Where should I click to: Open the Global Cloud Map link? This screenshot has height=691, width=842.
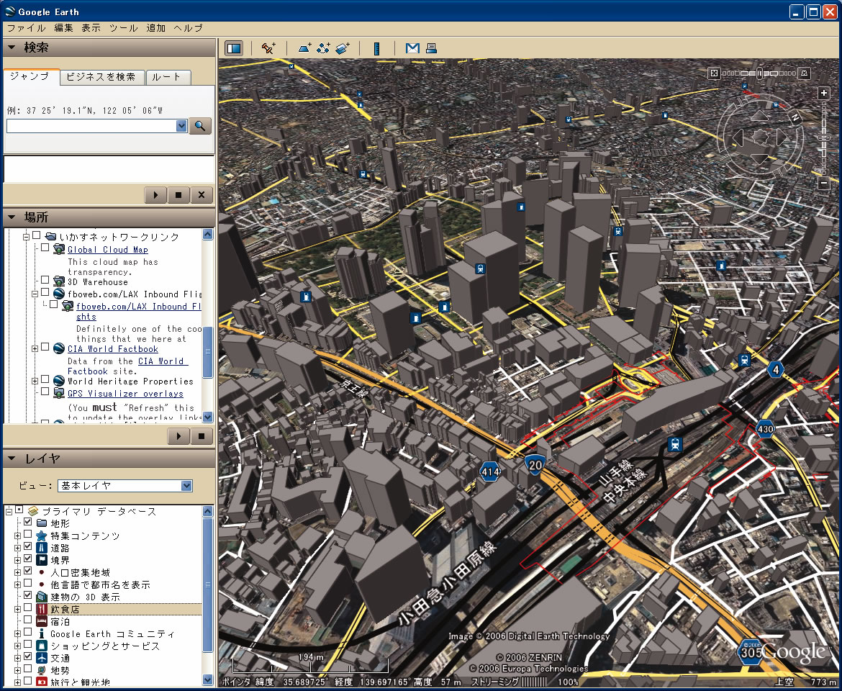pyautogui.click(x=107, y=250)
